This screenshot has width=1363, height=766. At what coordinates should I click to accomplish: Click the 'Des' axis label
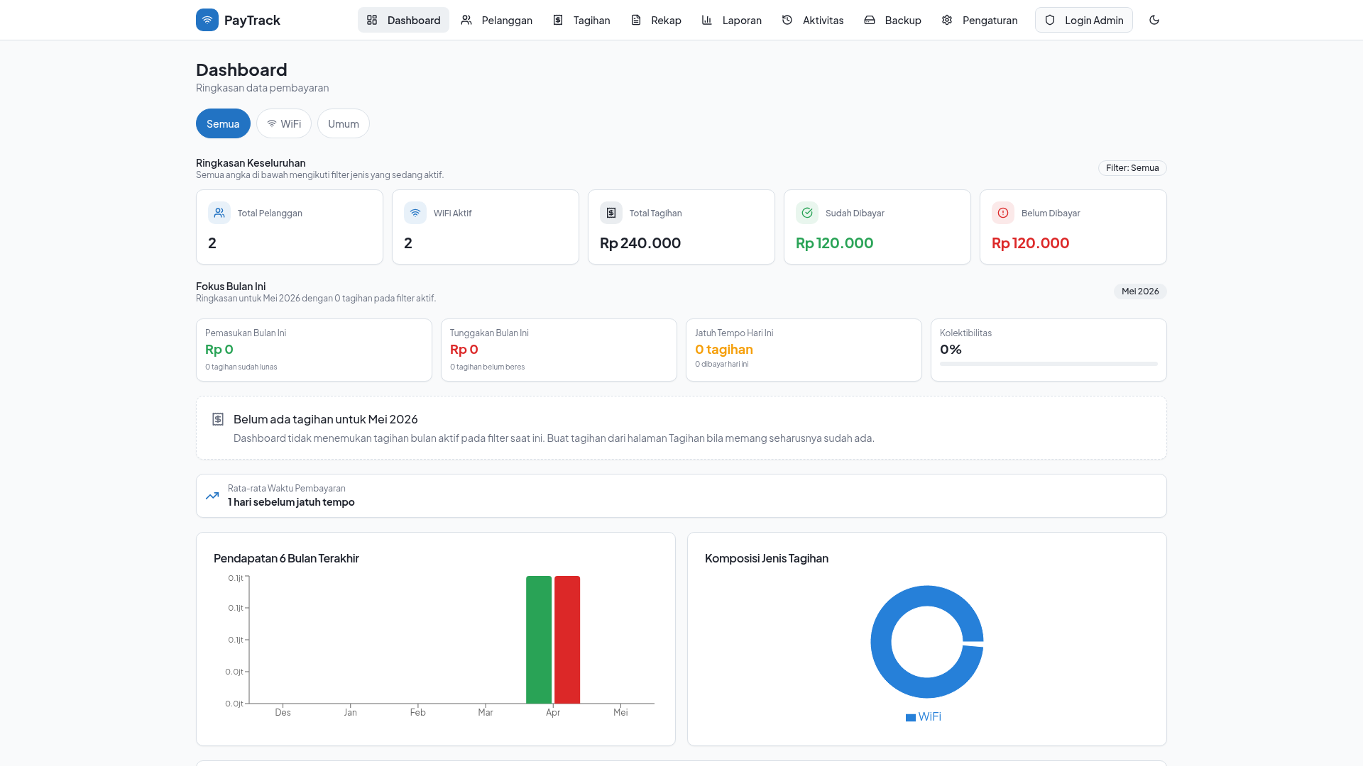[283, 713]
